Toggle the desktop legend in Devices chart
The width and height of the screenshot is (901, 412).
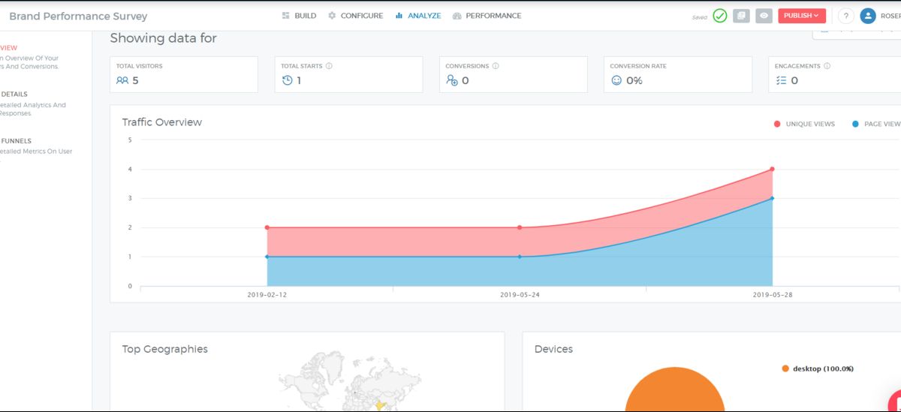click(817, 368)
